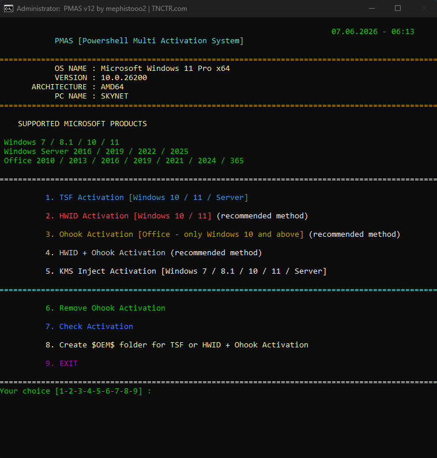Click the OS NAME line showing Windows 11 Pro
The image size is (437, 458).
point(142,69)
